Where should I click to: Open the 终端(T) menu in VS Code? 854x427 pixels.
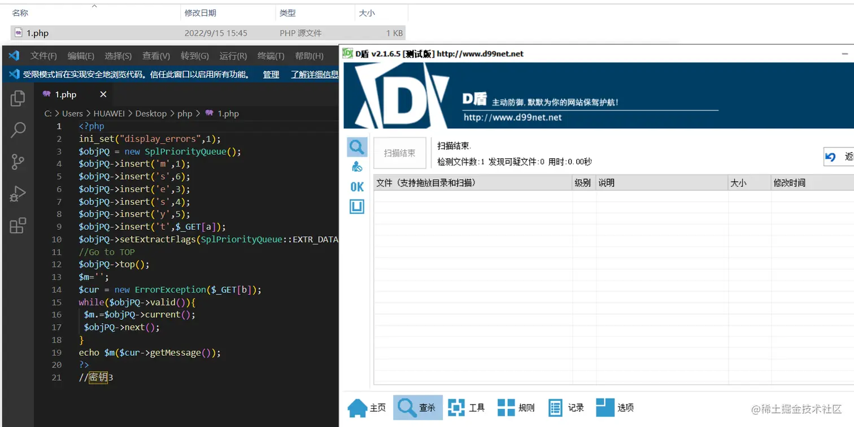point(270,55)
